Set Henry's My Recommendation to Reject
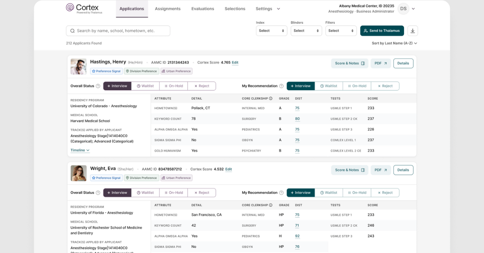This screenshot has width=484, height=253. [385, 86]
